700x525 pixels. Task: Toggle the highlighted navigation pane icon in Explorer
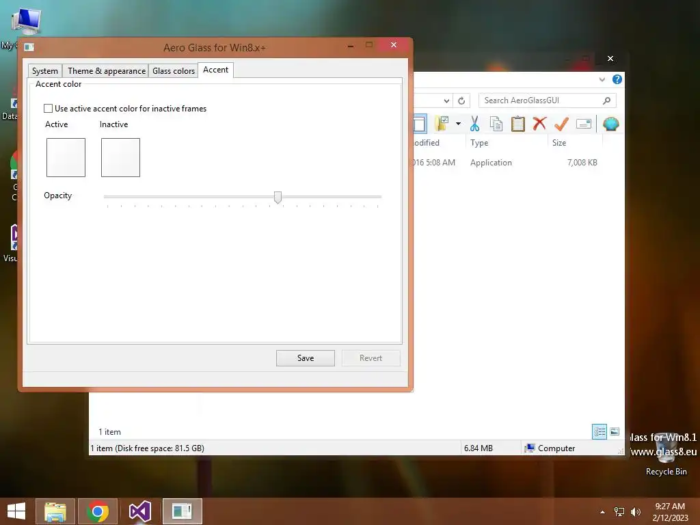(x=420, y=124)
